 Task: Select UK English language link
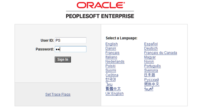[115, 94]
